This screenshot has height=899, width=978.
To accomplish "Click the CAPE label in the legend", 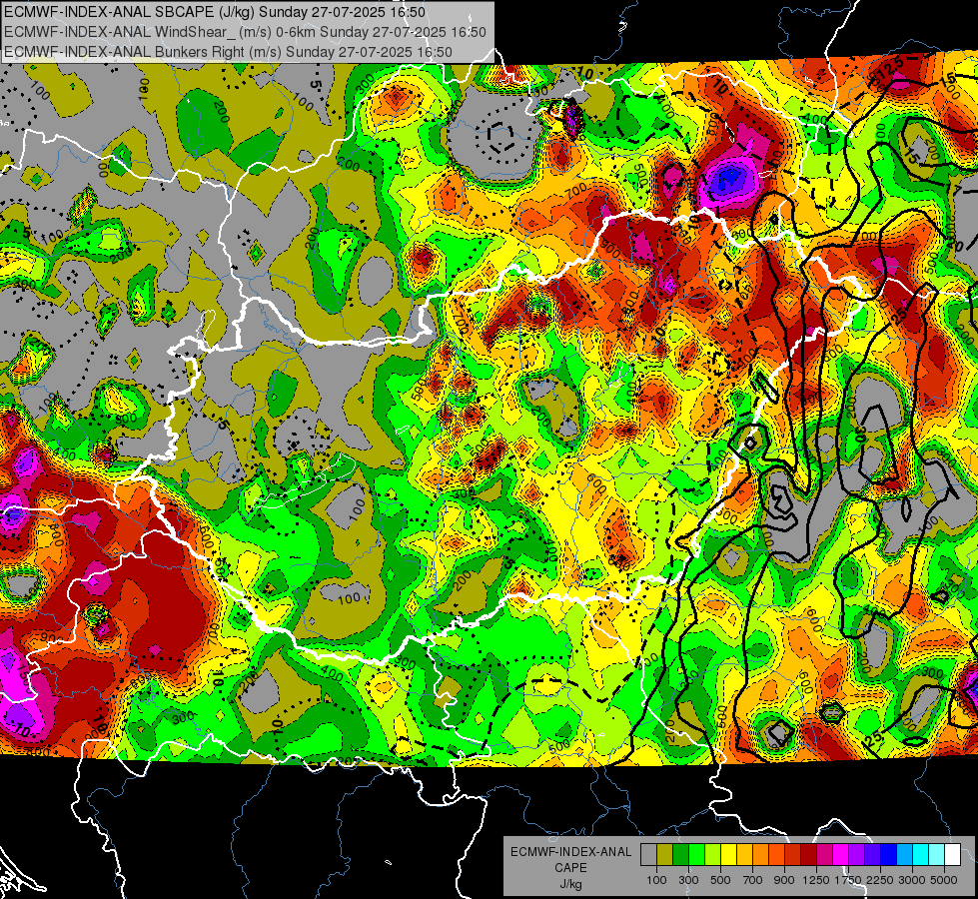I will pos(570,868).
